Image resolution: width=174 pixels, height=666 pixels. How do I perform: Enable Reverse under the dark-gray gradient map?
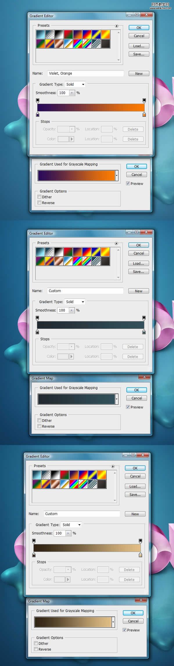[40, 426]
